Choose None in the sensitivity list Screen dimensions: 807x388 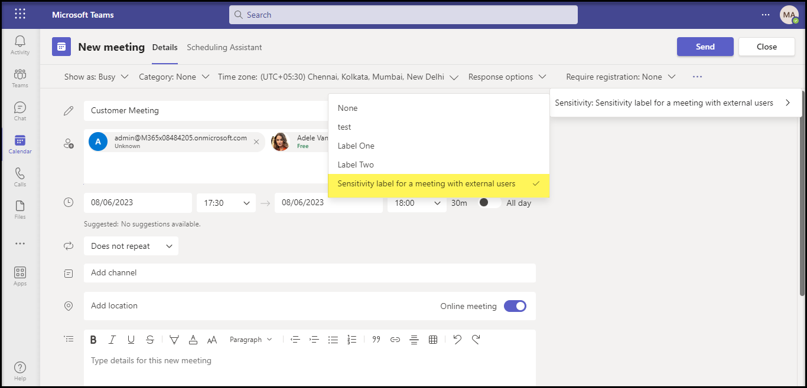(348, 108)
